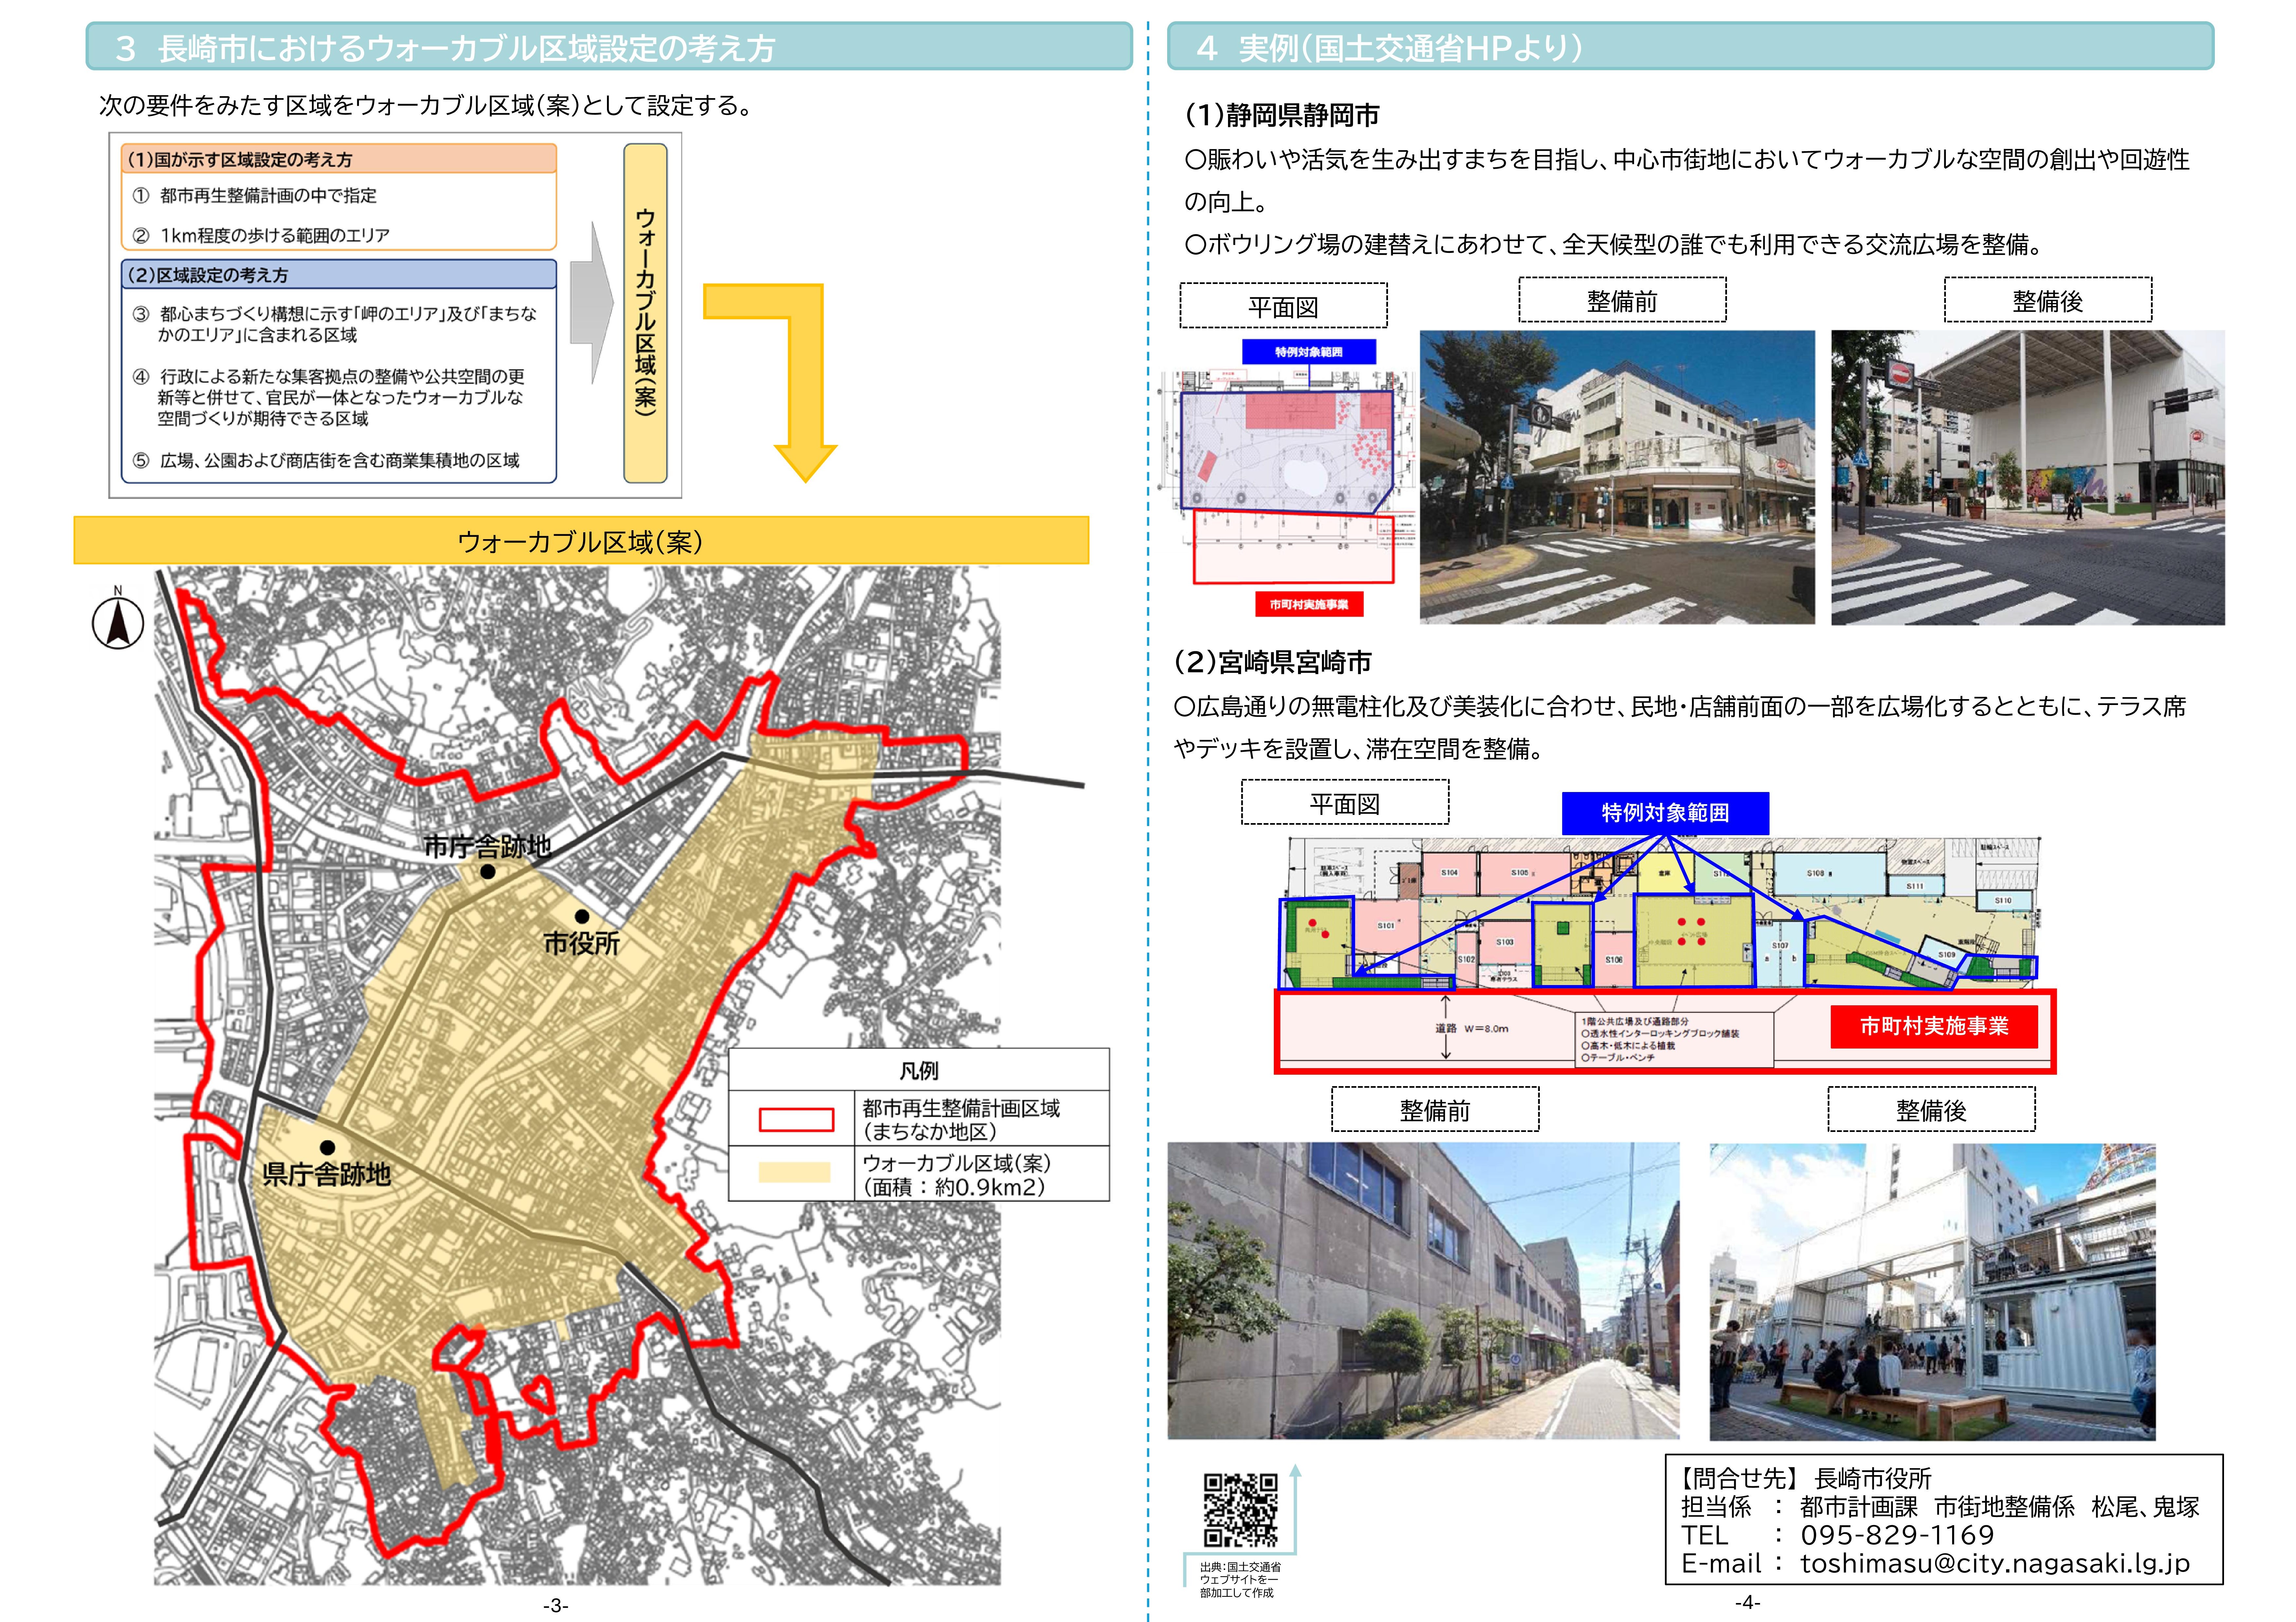Screen dimensions: 2296x1622
Task: Select the sentence starting 次の要件をみたす区域
Action: pyautogui.click(x=428, y=106)
